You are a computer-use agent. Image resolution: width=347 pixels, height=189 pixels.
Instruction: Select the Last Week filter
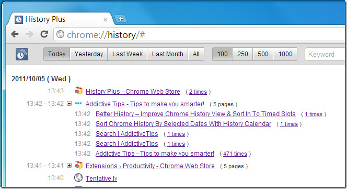[128, 54]
